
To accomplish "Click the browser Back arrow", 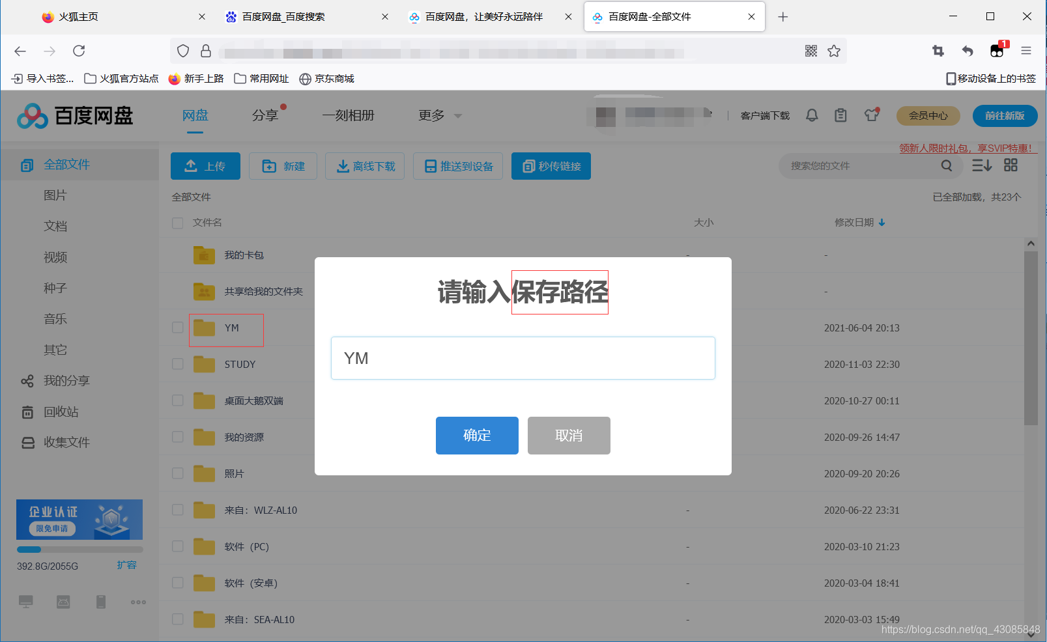I will [x=20, y=51].
